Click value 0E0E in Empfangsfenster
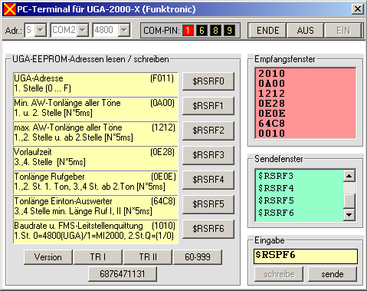 (271, 114)
